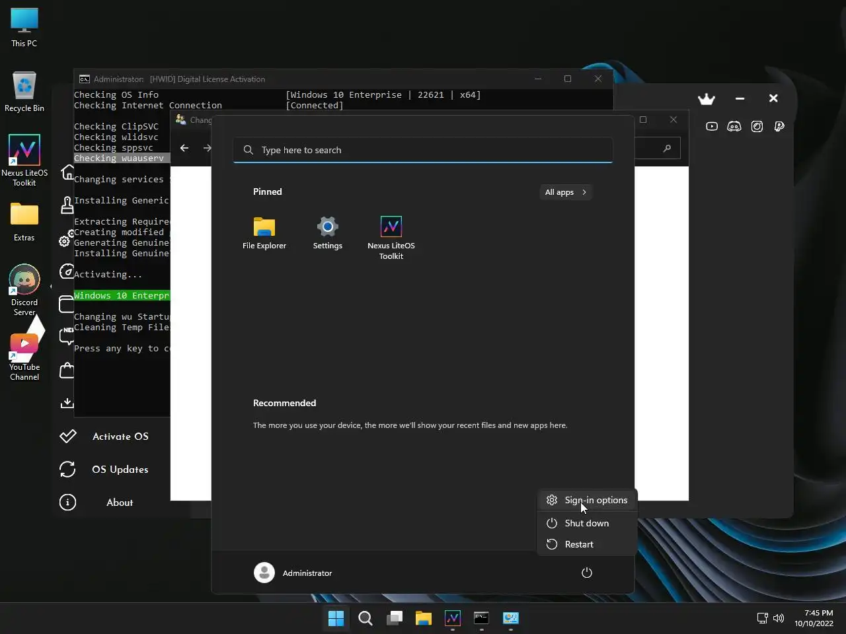The image size is (846, 634).
Task: Open Search from the taskbar
Action: coord(365,618)
